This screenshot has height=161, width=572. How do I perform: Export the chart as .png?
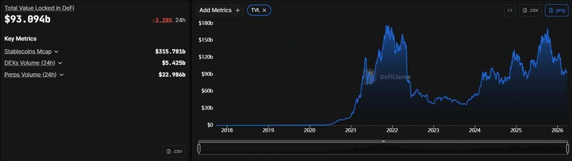557,10
